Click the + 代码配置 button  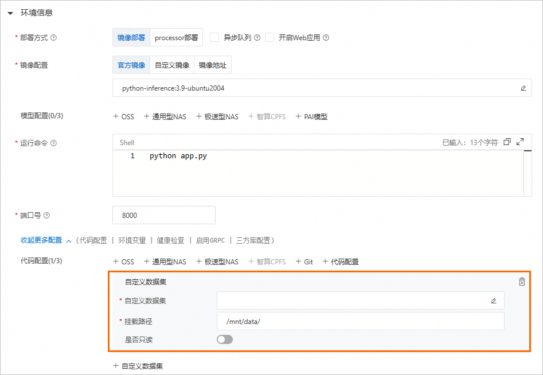tap(341, 262)
